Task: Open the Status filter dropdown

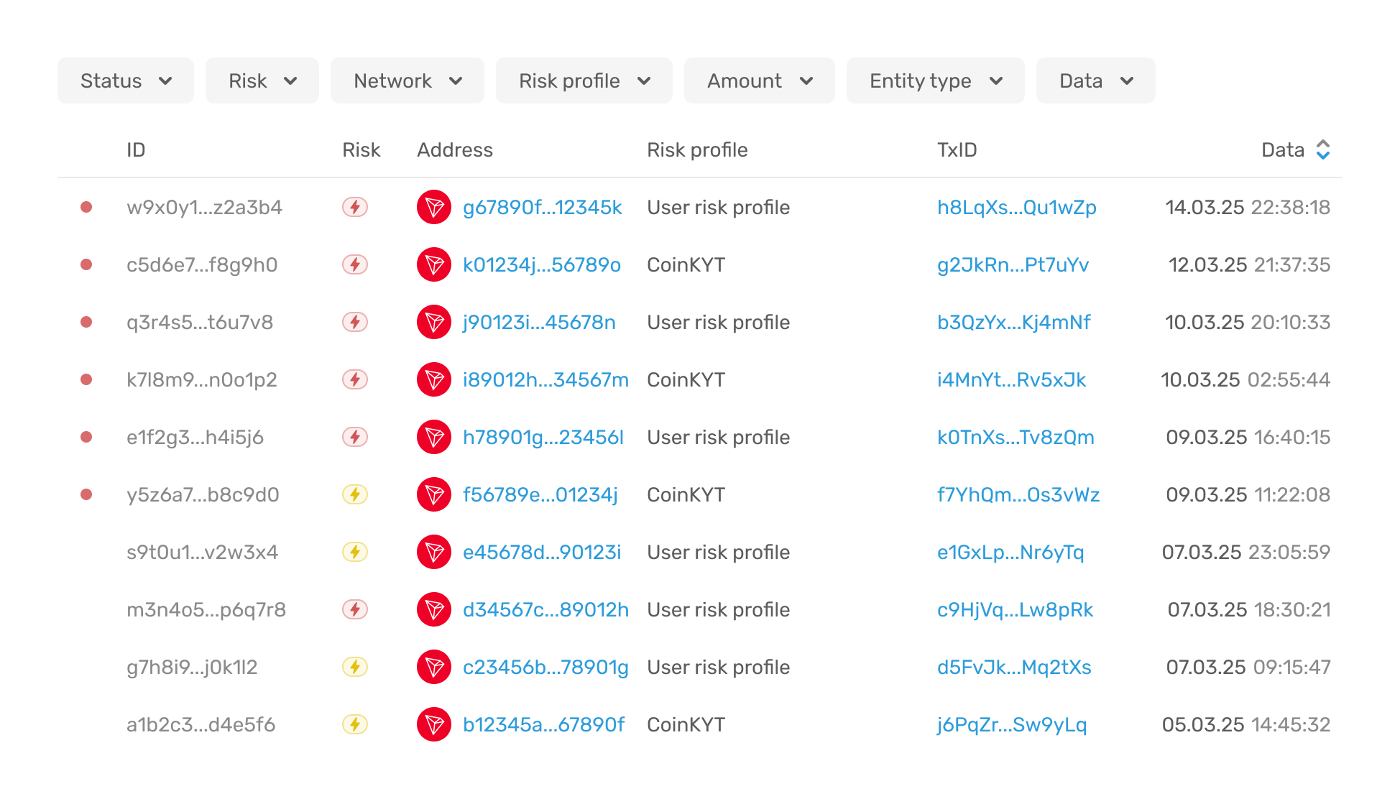Action: pos(126,80)
